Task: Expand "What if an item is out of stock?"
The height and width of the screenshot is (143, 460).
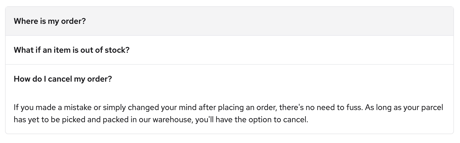Action: [71, 50]
